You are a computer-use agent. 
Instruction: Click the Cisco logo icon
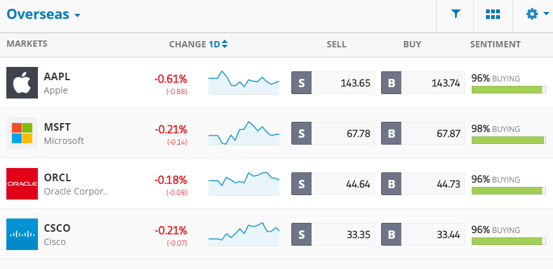pos(22,234)
